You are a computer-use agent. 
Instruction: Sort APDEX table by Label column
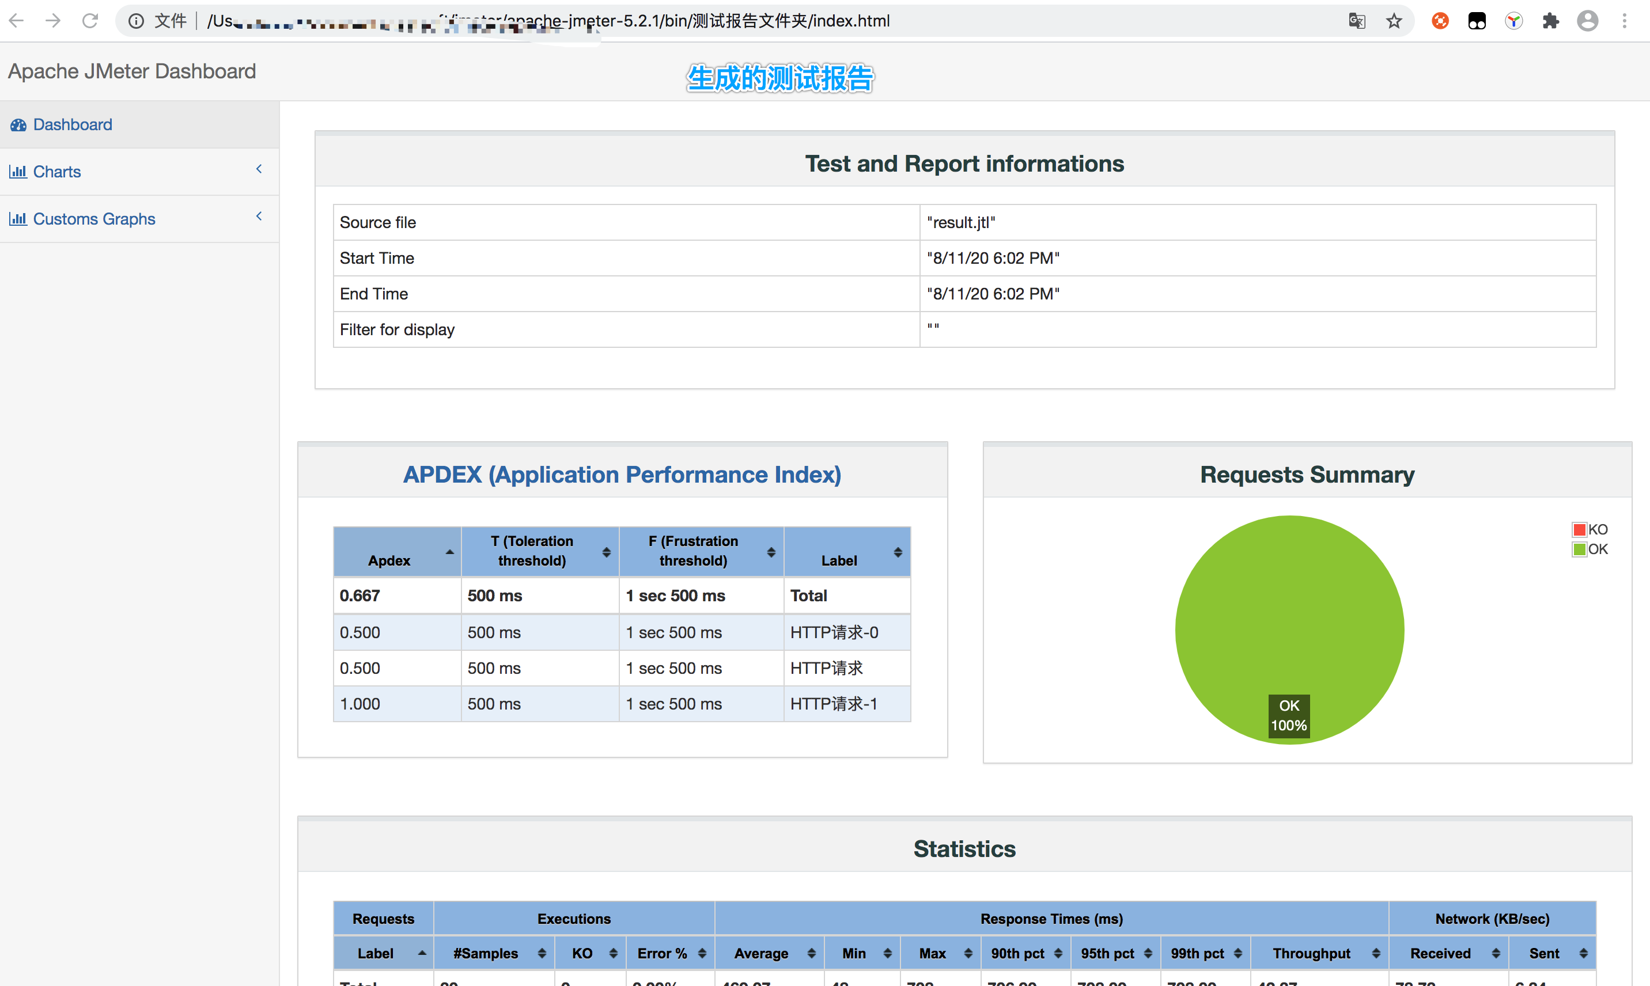point(847,552)
